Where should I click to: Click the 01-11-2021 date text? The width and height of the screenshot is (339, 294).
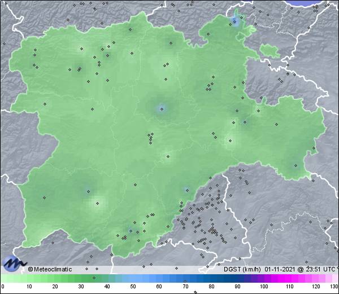pos(280,269)
